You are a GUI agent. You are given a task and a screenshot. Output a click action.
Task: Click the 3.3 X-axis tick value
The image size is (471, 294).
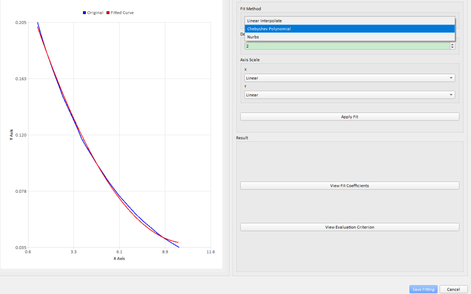tap(74, 252)
